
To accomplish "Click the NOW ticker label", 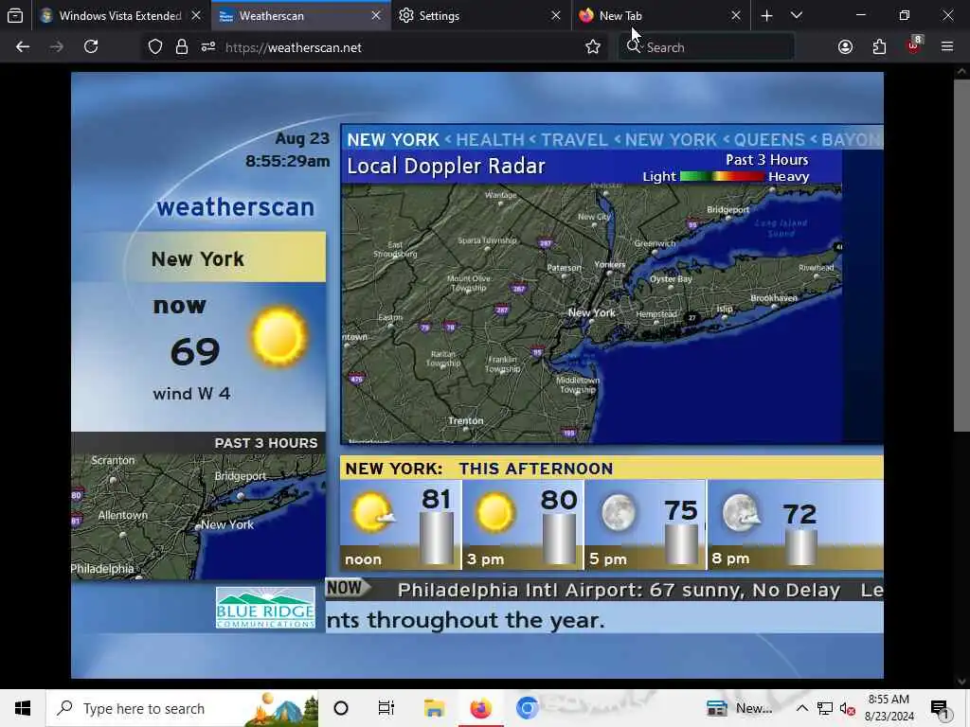I will [x=347, y=588].
